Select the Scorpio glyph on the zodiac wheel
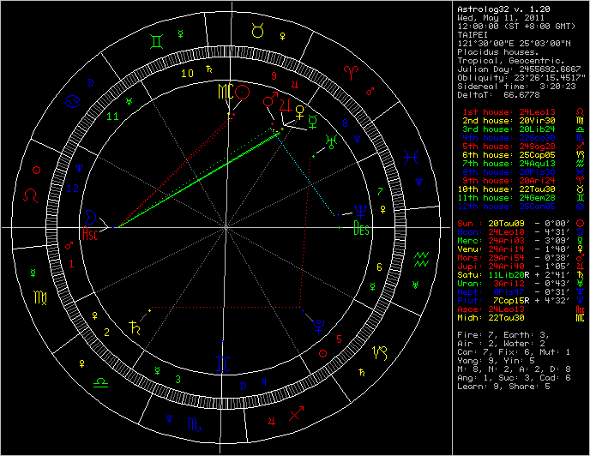Image resolution: width=590 pixels, height=456 pixels. click(196, 422)
